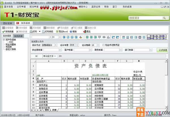
Task: Apply the fourth border style icon
Action: pyautogui.click(x=136, y=37)
